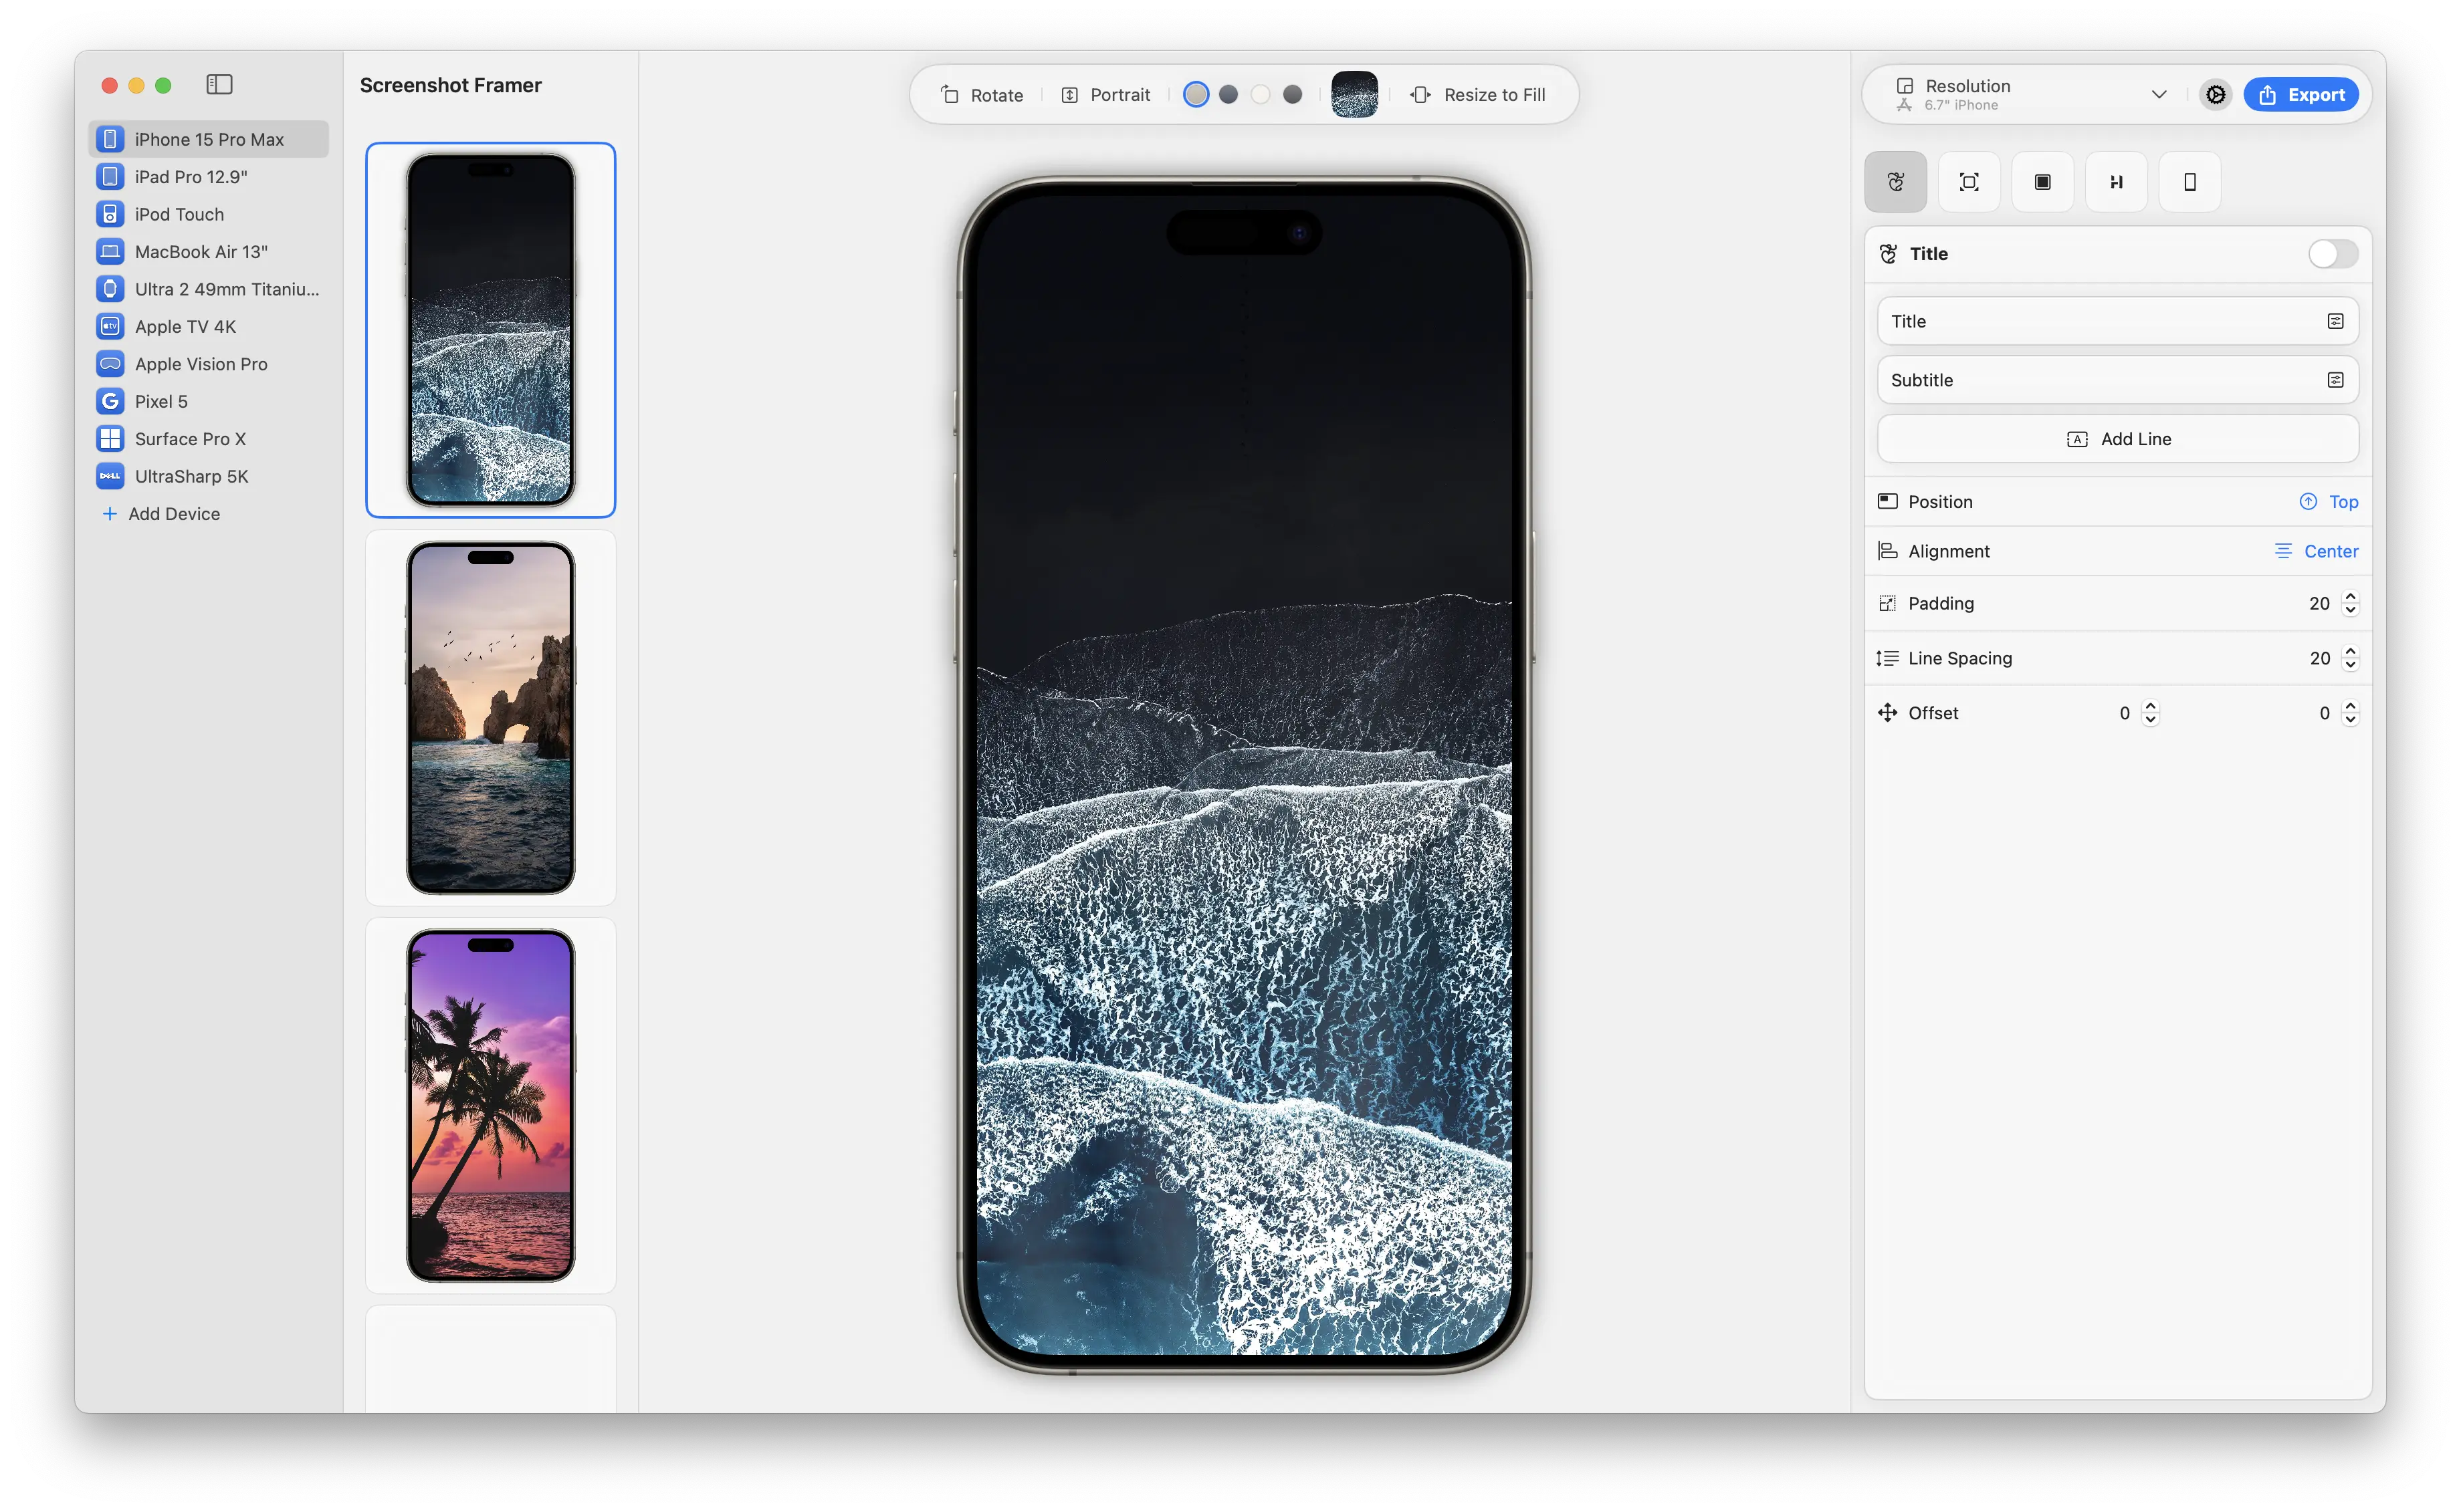This screenshot has height=1512, width=2461.
Task: Select the filled square background tab
Action: [2042, 182]
